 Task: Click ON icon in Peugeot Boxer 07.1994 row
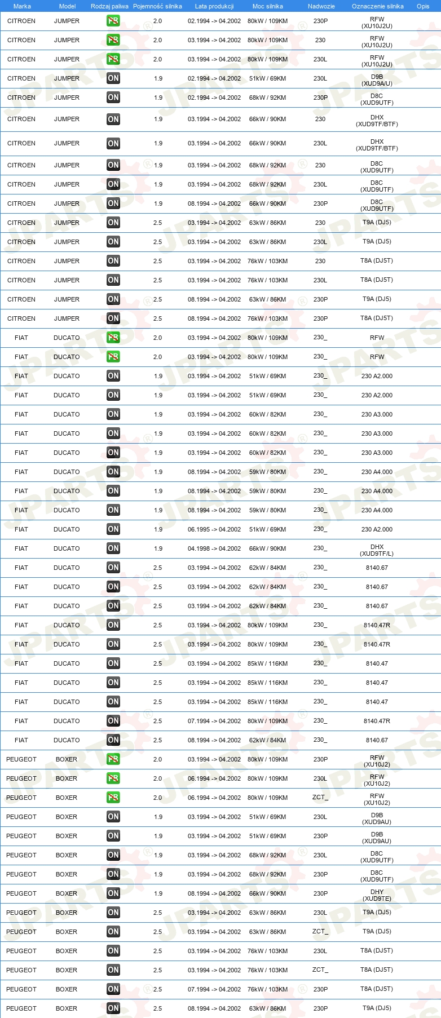pos(113,989)
